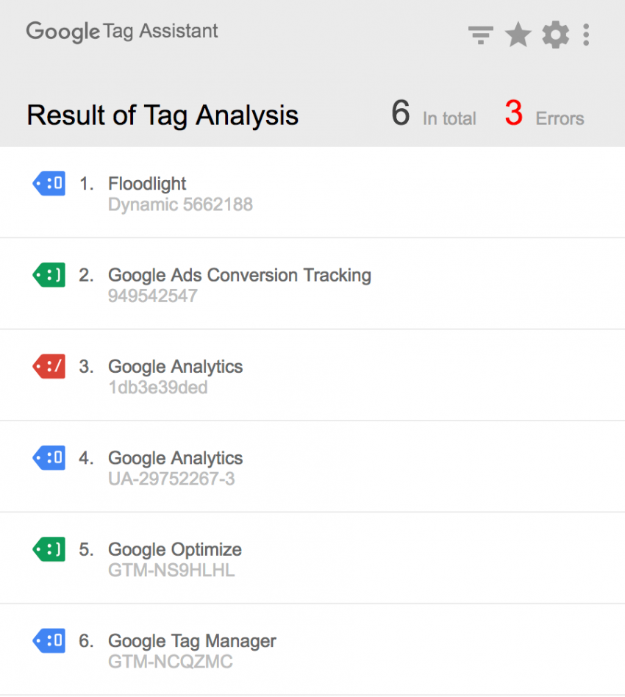Click blue tag icon for Google Tag Manager
The image size is (625, 697).
(x=49, y=640)
